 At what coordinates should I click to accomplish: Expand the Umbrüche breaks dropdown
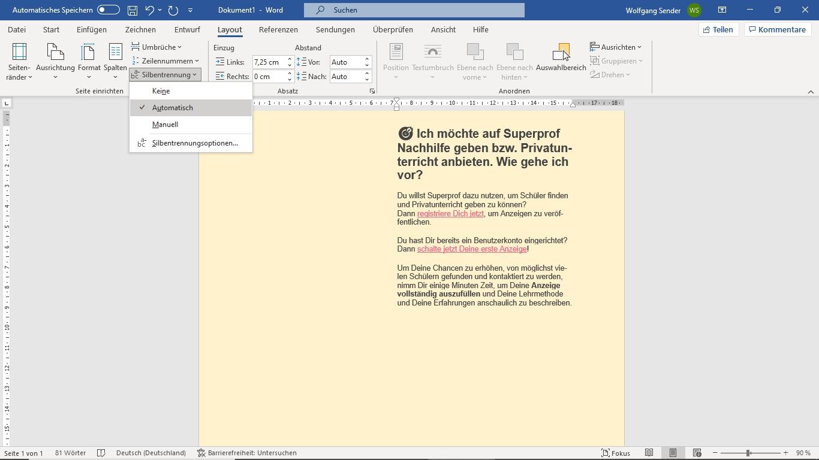(156, 47)
